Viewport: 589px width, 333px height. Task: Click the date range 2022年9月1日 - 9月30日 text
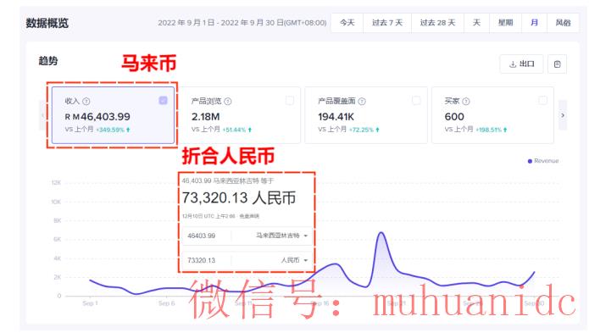(x=242, y=23)
